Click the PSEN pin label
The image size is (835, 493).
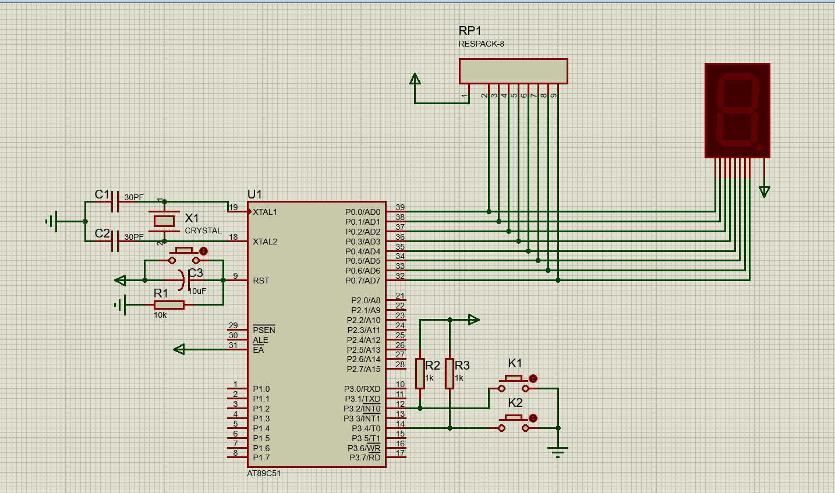click(x=264, y=329)
